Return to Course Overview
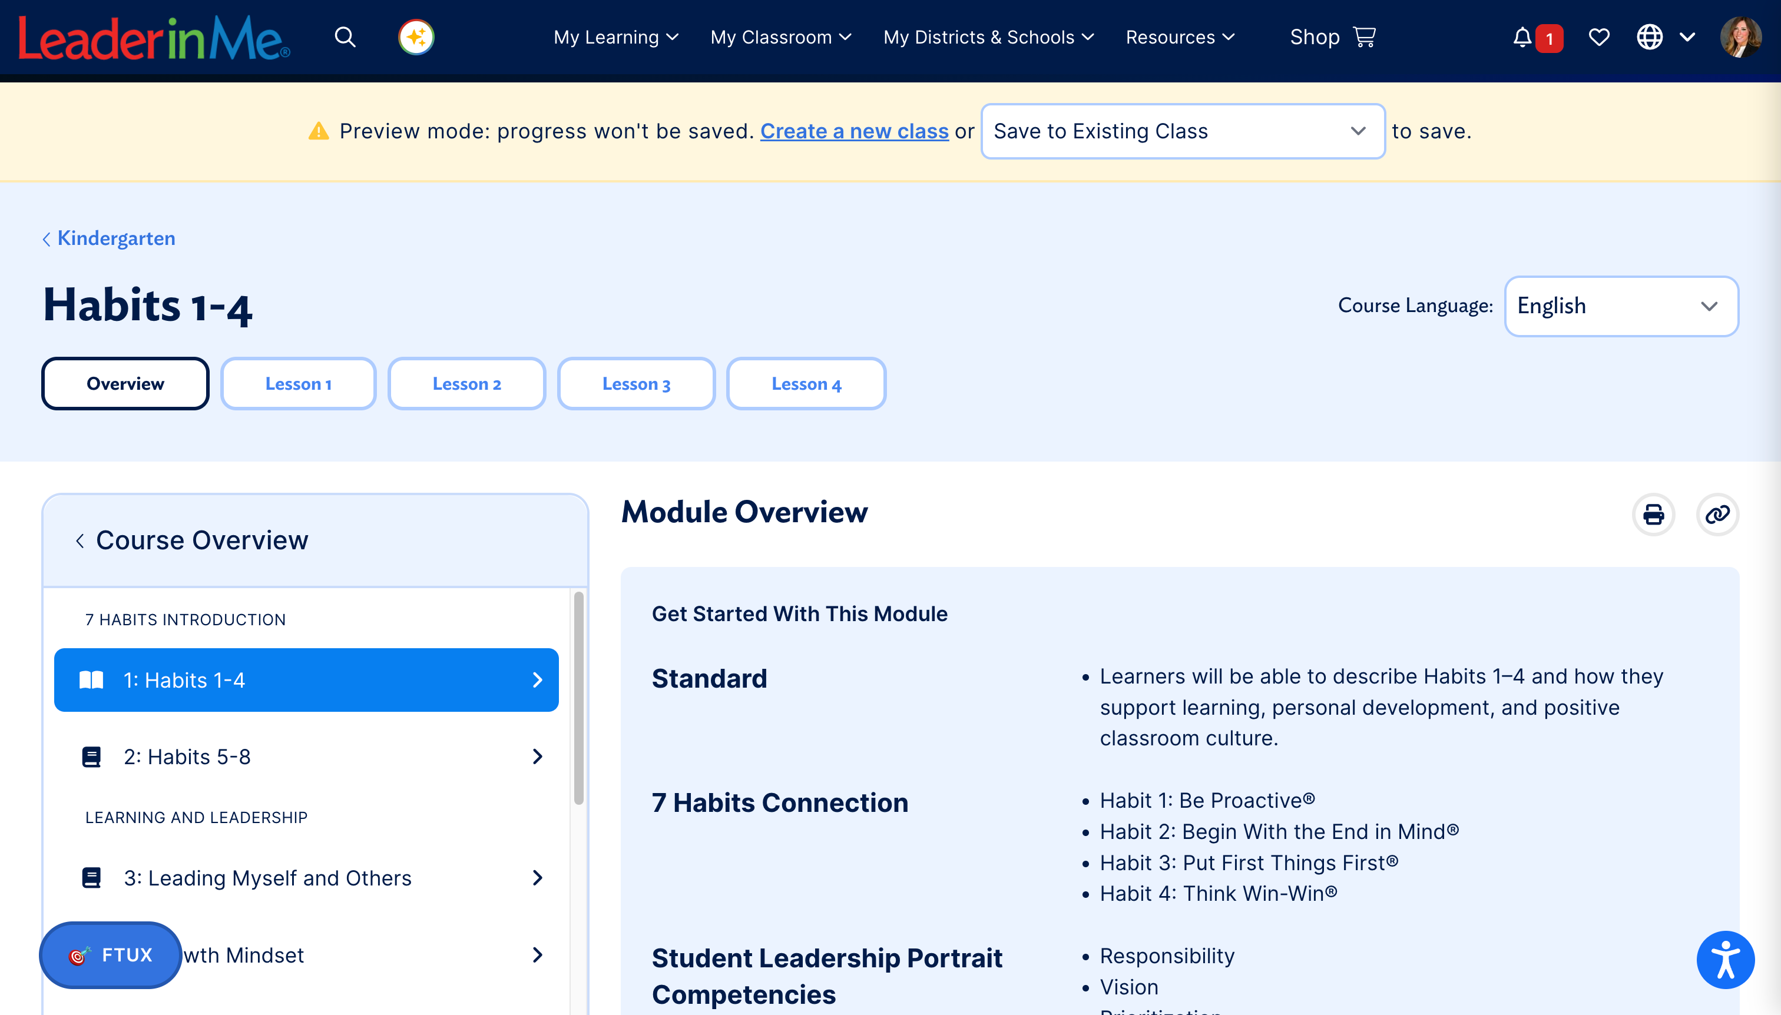 click(192, 540)
